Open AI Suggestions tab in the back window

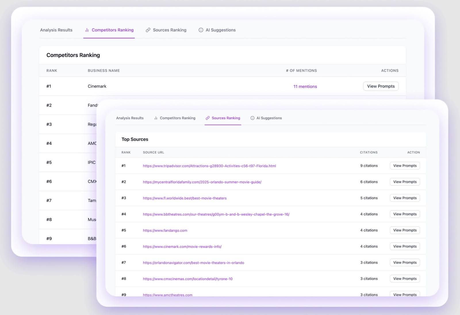point(217,30)
